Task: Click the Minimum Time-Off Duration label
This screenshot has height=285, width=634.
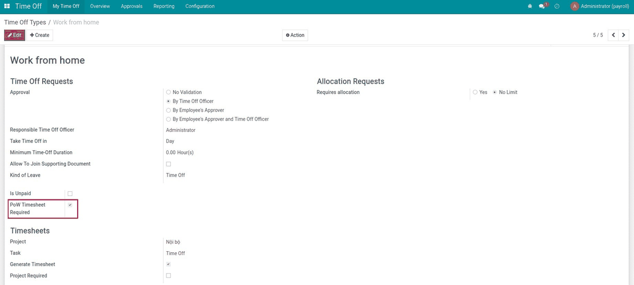Action: click(41, 152)
